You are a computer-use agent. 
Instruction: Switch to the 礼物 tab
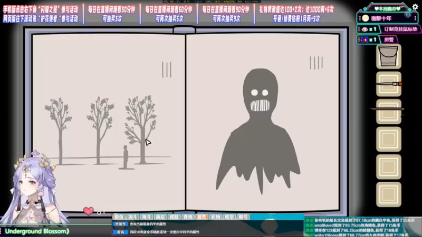[216, 217]
